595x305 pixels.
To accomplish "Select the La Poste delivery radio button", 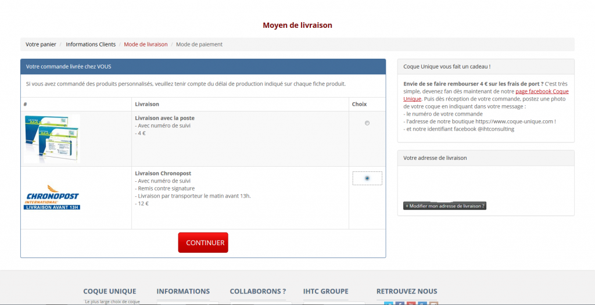I will coord(367,123).
